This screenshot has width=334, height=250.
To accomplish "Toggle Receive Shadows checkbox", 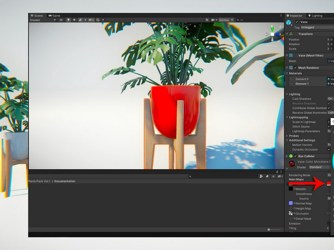I will click(x=329, y=103).
